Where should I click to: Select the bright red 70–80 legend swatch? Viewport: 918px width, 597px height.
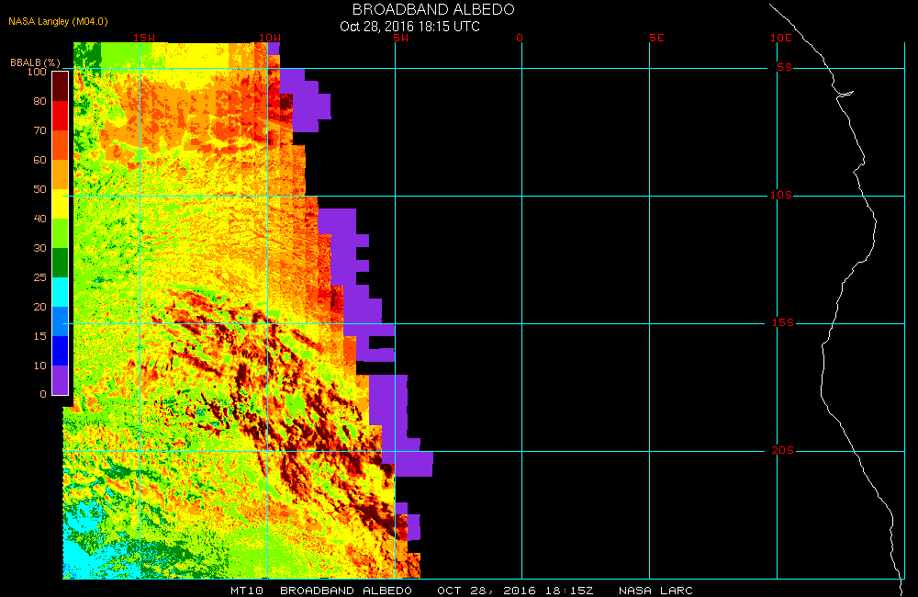[60, 116]
